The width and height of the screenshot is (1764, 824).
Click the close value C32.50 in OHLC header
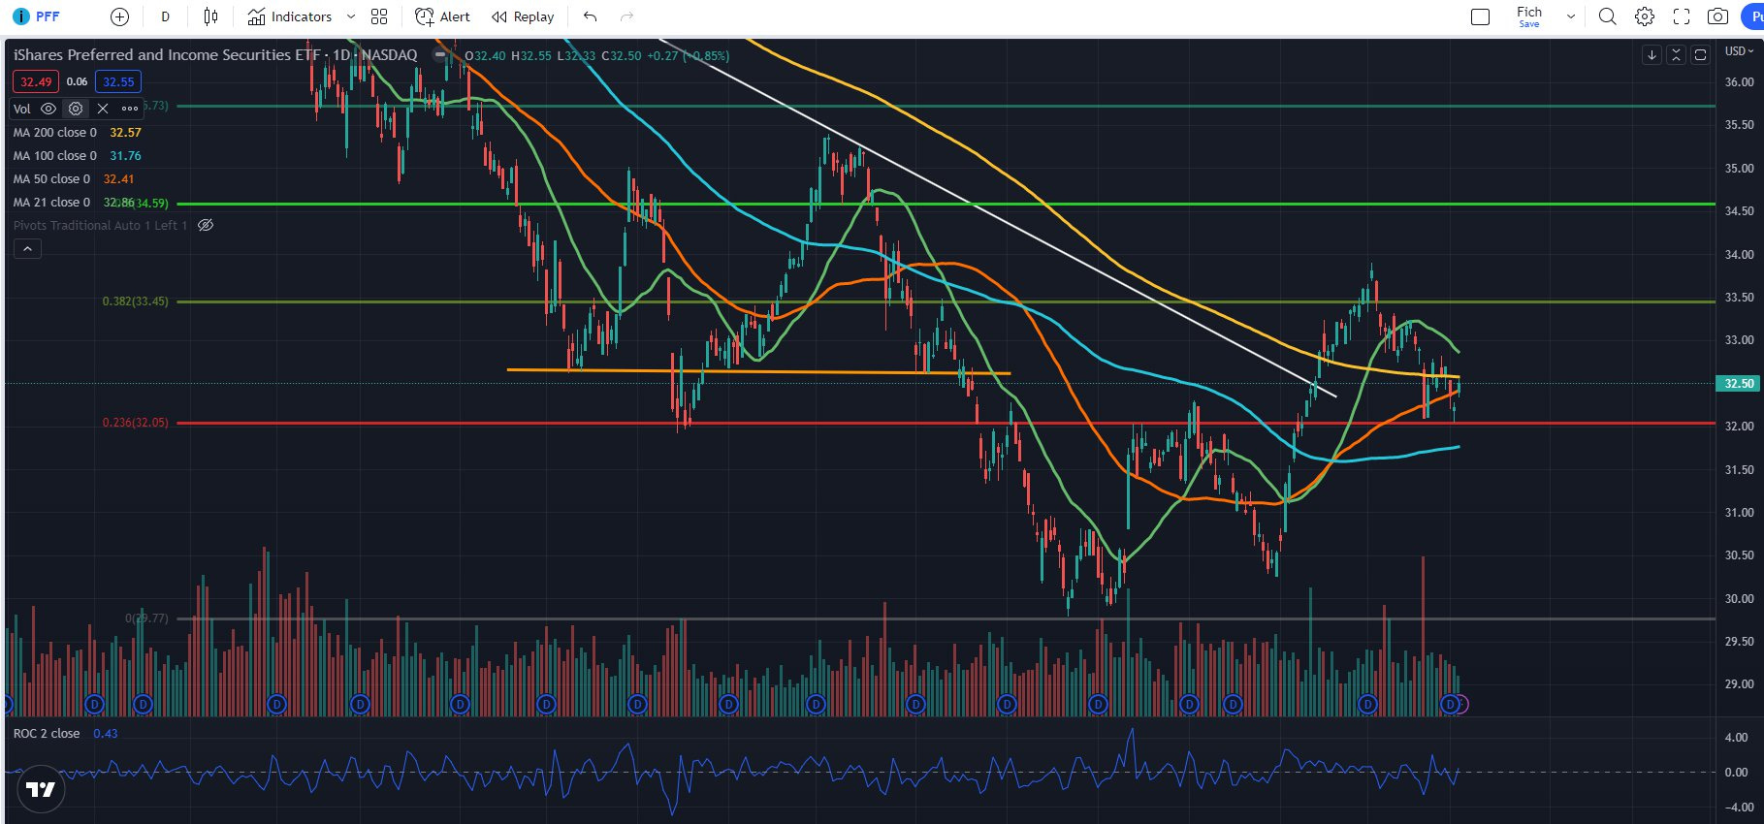[622, 55]
